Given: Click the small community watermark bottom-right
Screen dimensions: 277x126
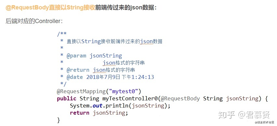Looking at the screenshot, I should [264, 122].
